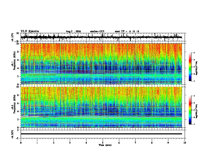Click the ch.1 voltage waveform trace

[x=101, y=37]
